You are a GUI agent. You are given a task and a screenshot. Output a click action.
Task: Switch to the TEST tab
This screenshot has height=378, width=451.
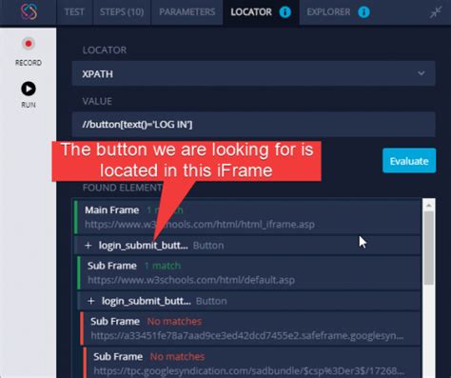click(74, 12)
